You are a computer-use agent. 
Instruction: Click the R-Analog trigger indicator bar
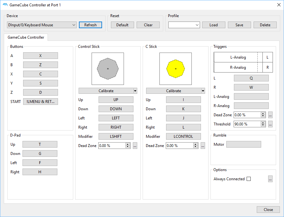click(238, 67)
